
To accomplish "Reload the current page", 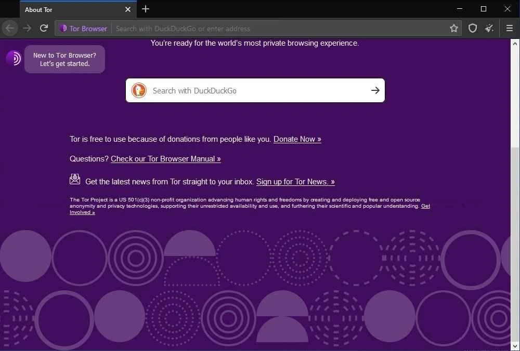I will click(x=44, y=28).
